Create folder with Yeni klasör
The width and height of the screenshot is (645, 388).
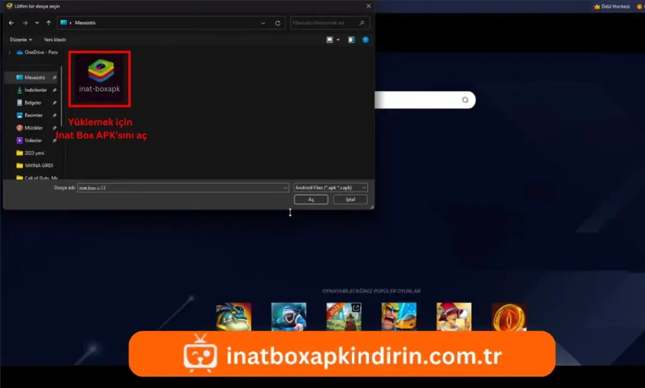pos(55,40)
